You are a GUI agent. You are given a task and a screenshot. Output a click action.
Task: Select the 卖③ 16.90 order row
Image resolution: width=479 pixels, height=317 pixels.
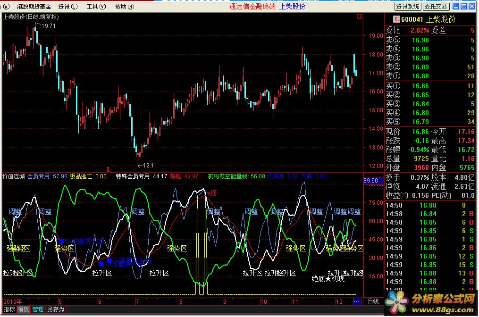pyautogui.click(x=430, y=58)
